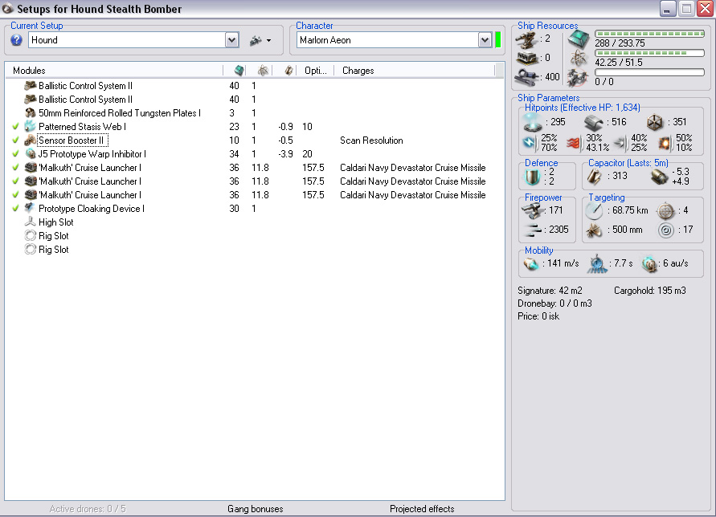Click the align time icon 7.7 s
Image resolution: width=716 pixels, height=517 pixels.
click(x=597, y=264)
